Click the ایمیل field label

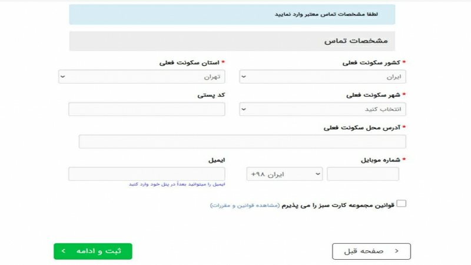click(217, 160)
